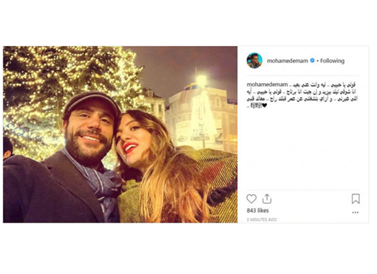Click the empty comments area below caption
Image resolution: width=377 pixels, height=274 pixels.
point(303,149)
